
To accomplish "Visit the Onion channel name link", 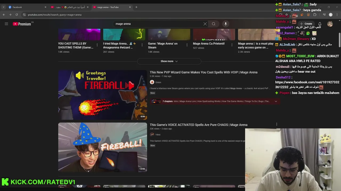I will click(158, 83).
